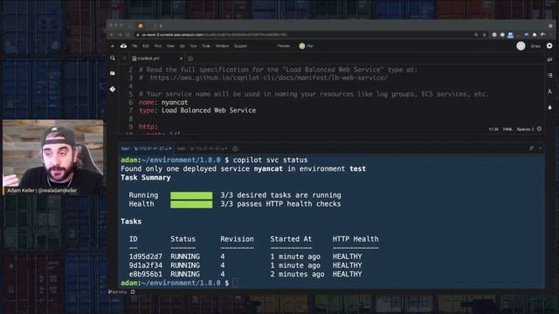The height and width of the screenshot is (314, 559).
Task: Open the File menu
Action: pyautogui.click(x=135, y=46)
